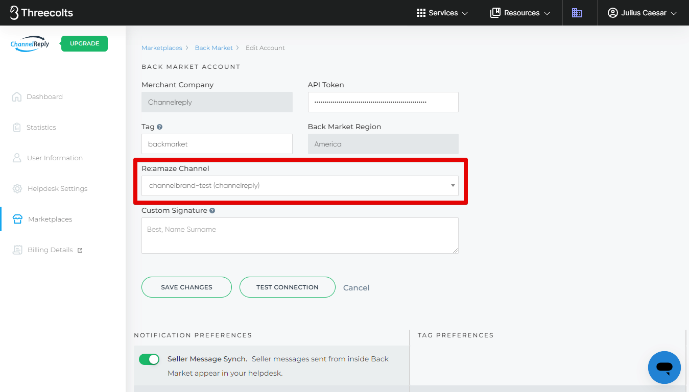Open the Re:amaze Channel dropdown
The height and width of the screenshot is (392, 689).
[x=300, y=186]
